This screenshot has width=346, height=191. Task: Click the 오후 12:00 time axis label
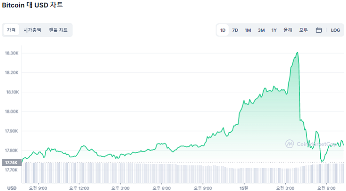coord(79,188)
